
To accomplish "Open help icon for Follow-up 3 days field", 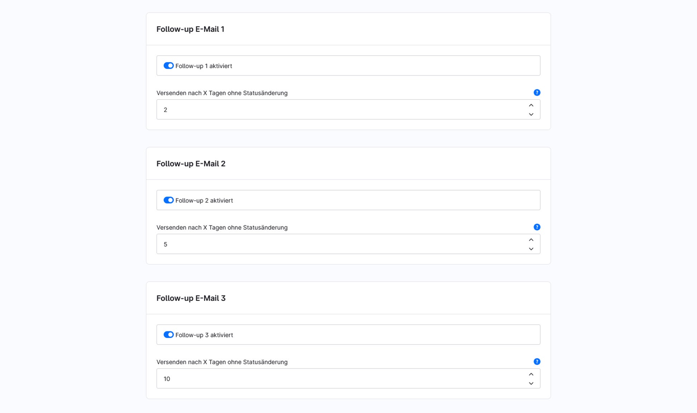I will tap(537, 361).
